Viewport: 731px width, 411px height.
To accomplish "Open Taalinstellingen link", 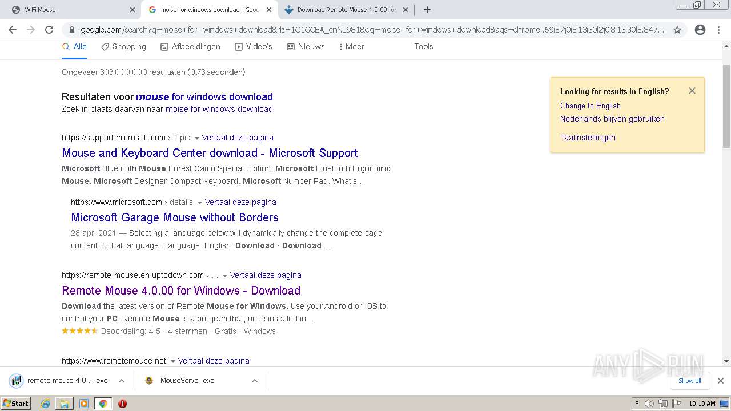I will [x=588, y=138].
